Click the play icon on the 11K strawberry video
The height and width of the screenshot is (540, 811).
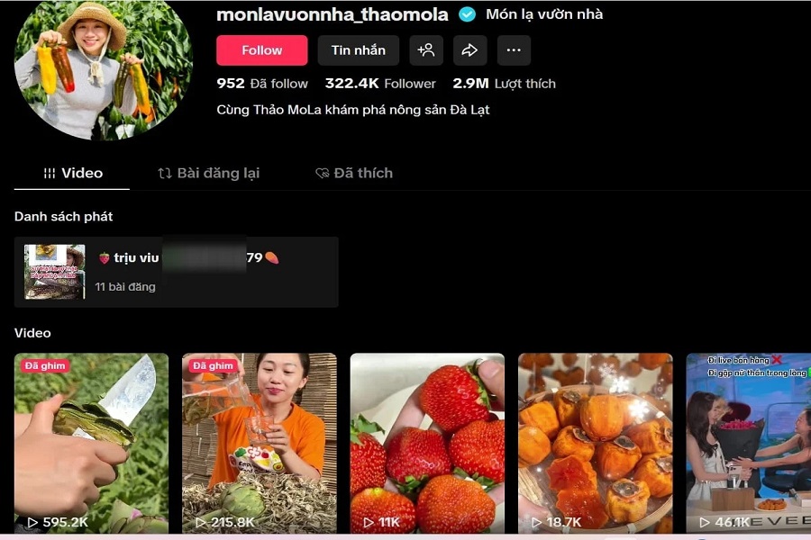tap(369, 522)
